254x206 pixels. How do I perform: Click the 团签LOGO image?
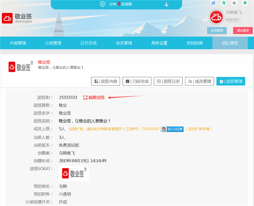point(74,173)
